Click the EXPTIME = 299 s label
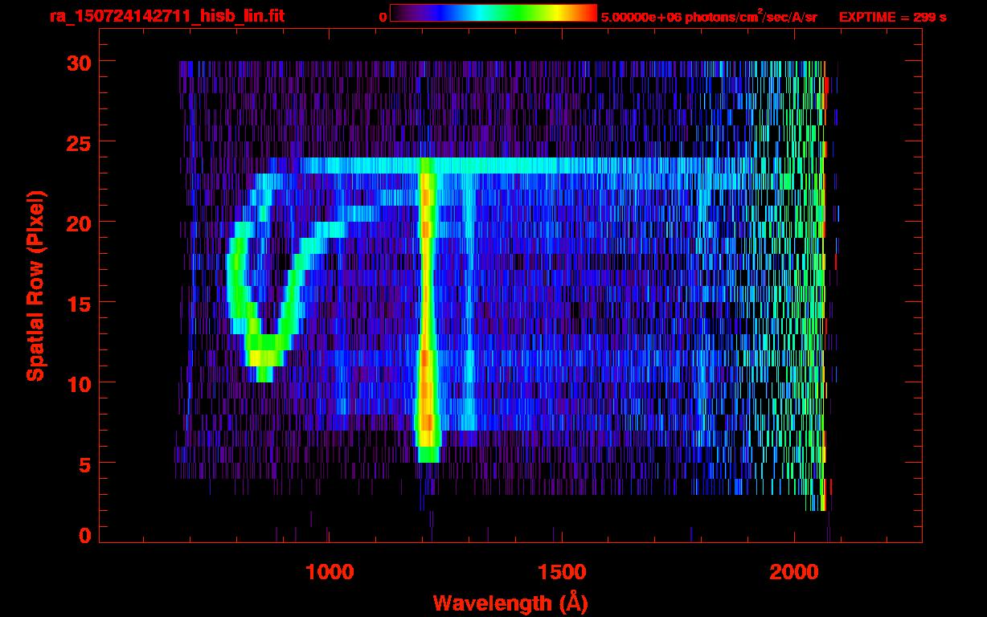Image resolution: width=987 pixels, height=617 pixels. (x=892, y=17)
